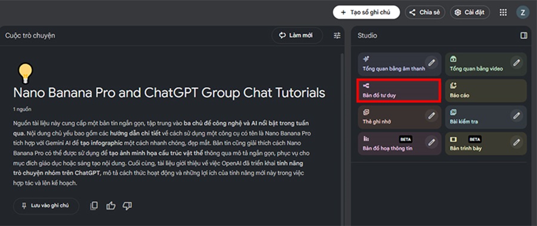
Task: Click the lightbulb emoji above the title
Action: coord(24,73)
